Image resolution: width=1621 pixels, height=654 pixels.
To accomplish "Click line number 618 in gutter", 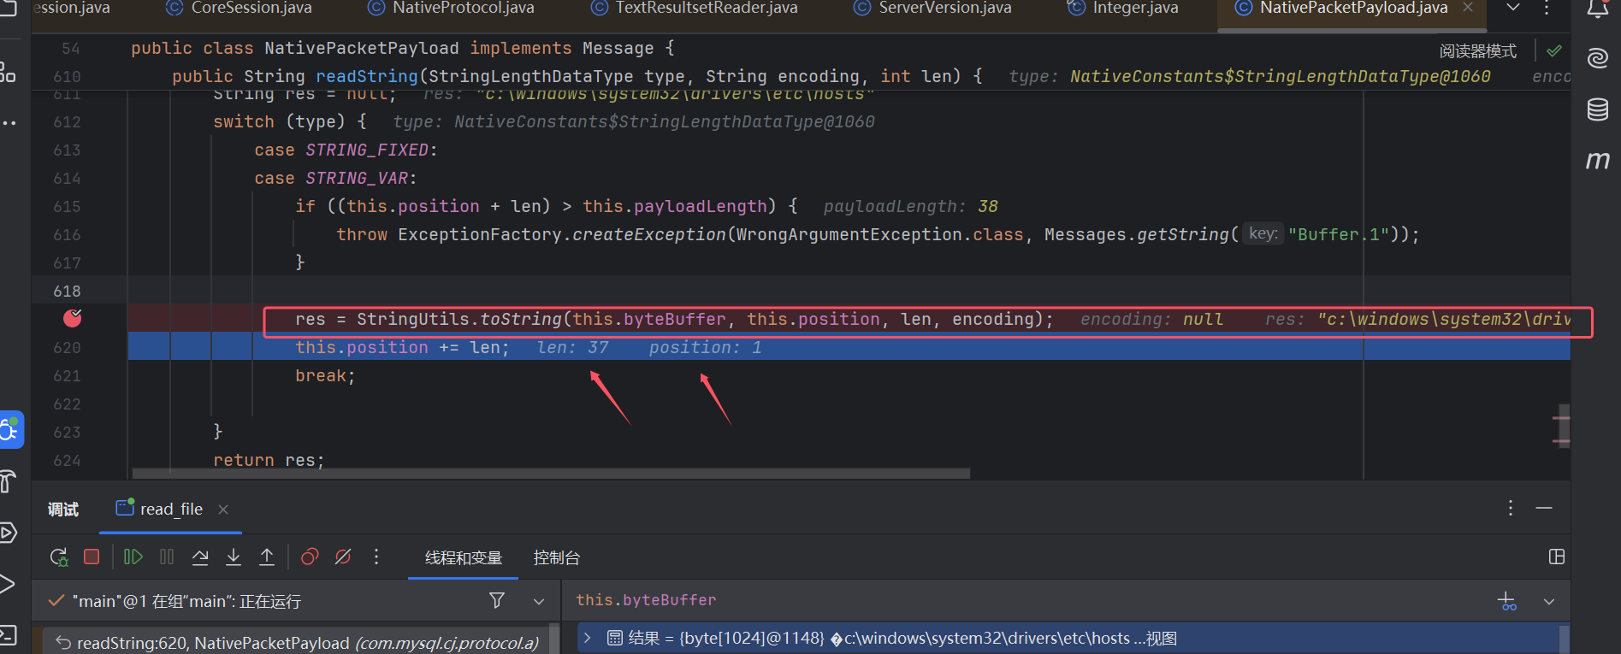I will tap(67, 291).
